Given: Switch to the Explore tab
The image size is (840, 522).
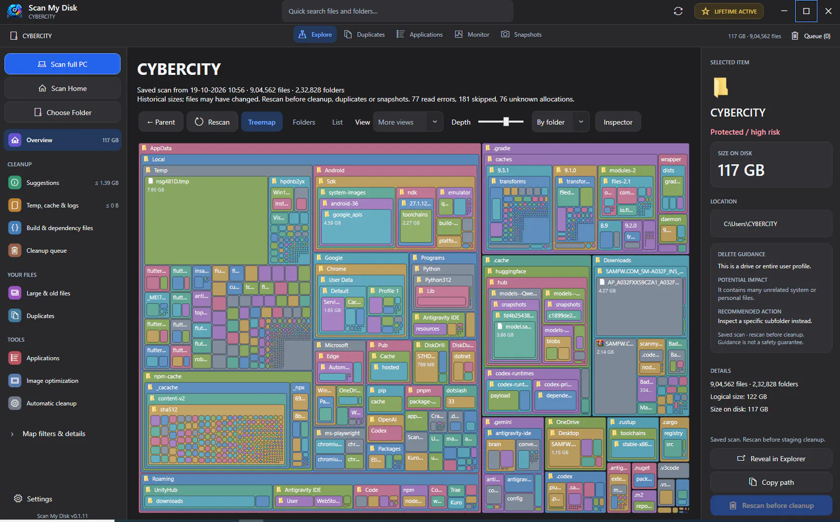Looking at the screenshot, I should click(x=315, y=35).
